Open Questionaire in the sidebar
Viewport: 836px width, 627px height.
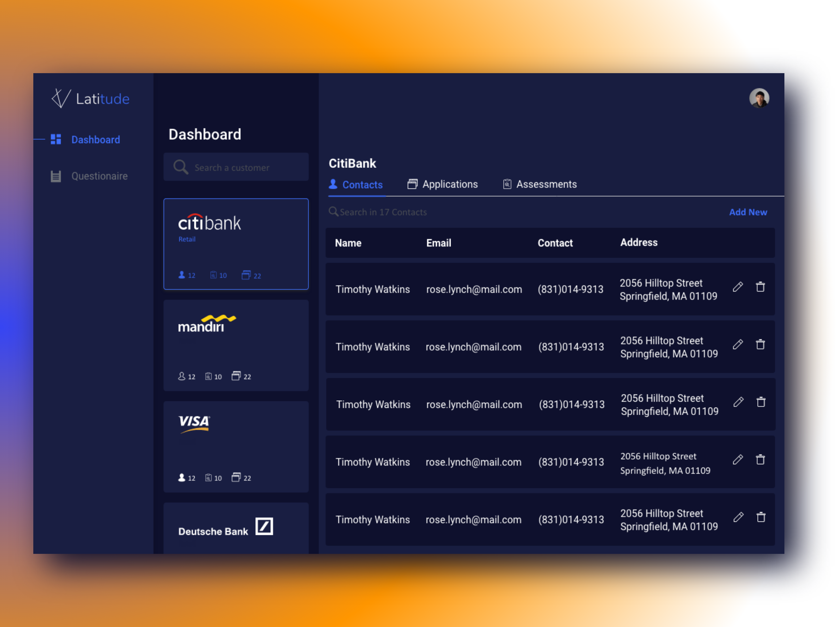point(99,176)
